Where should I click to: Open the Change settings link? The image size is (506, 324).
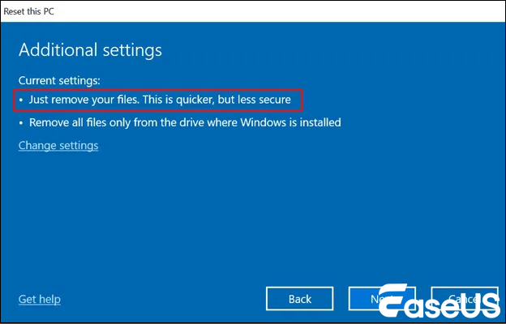(58, 146)
